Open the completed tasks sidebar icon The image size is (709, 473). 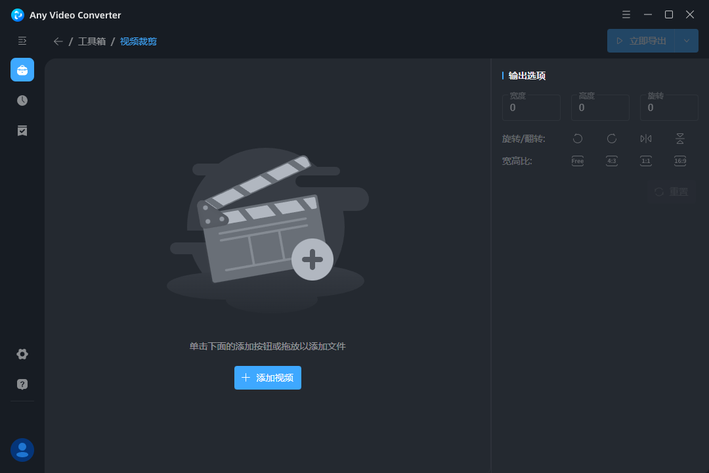[22, 131]
